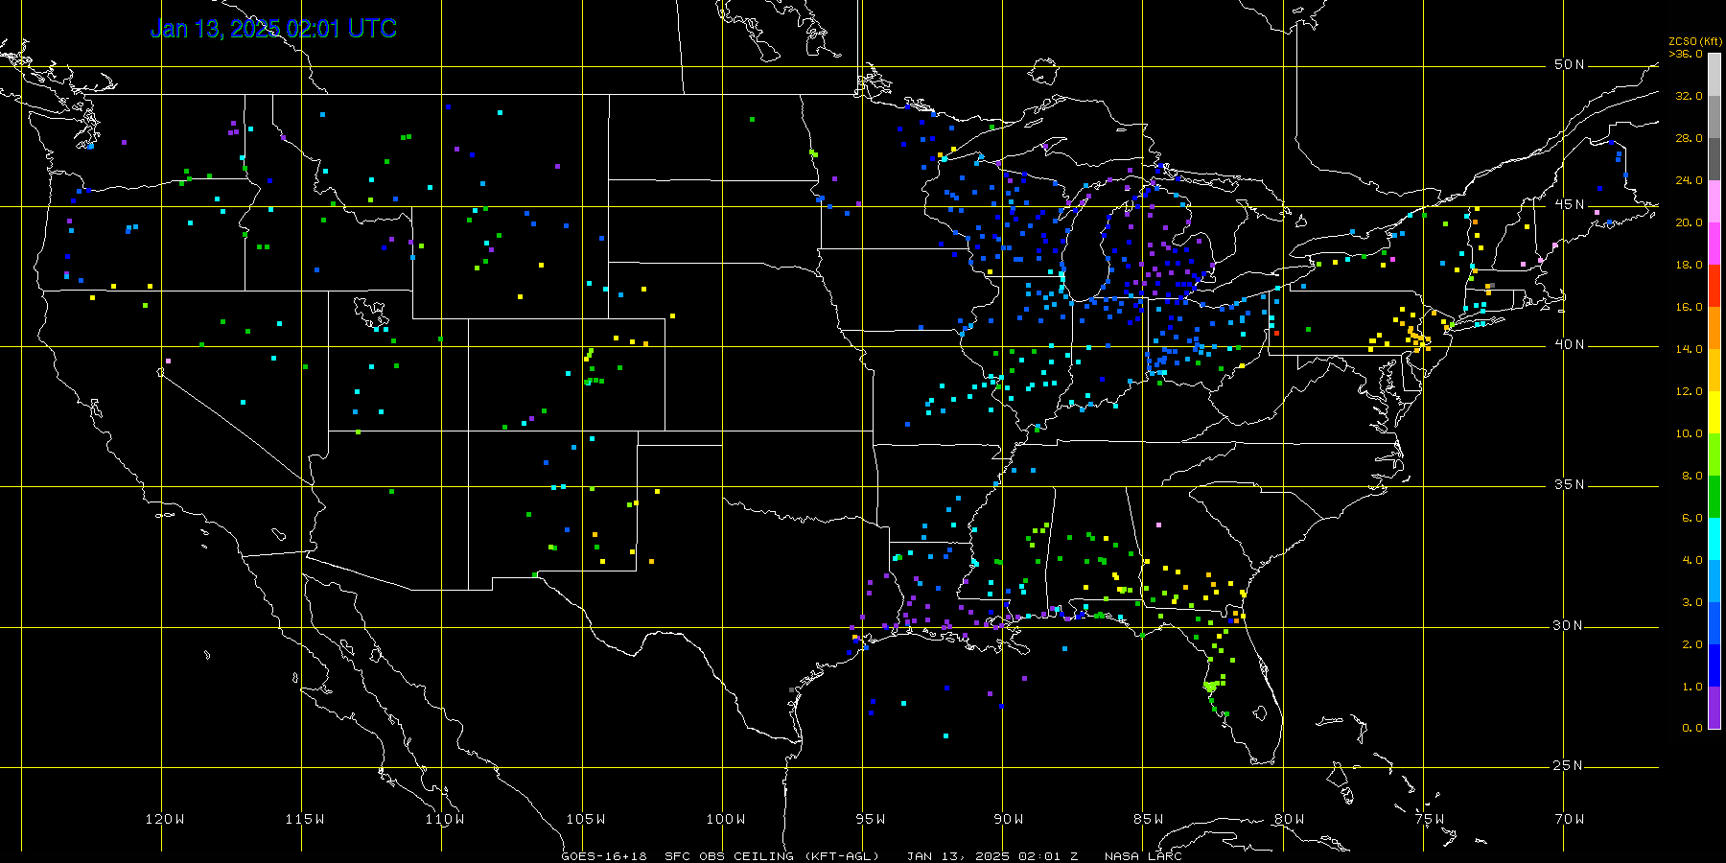Image resolution: width=1726 pixels, height=863 pixels.
Task: Click the 85W longitude label
Action: 1149,819
